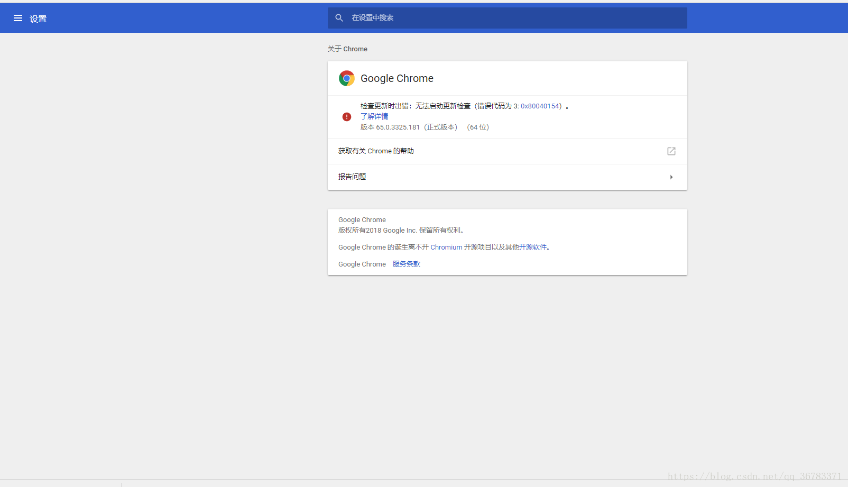848x487 pixels.
Task: Open 获取有关 Chrome 的帮助 row
Action: (x=508, y=151)
